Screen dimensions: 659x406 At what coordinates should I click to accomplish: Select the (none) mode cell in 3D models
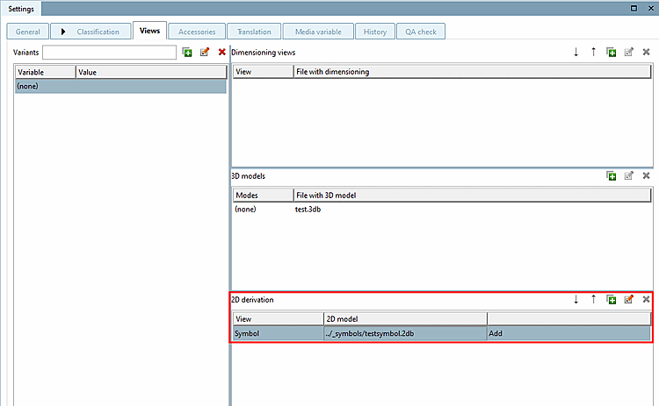pos(245,210)
